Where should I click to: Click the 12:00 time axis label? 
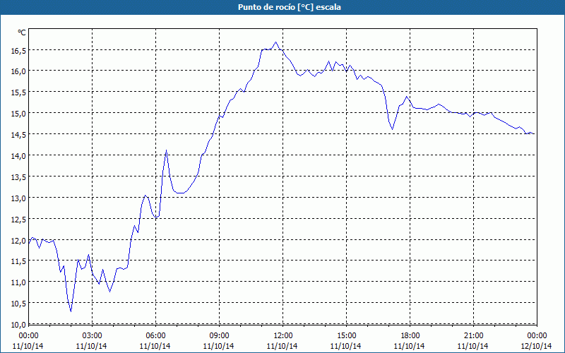pos(283,336)
